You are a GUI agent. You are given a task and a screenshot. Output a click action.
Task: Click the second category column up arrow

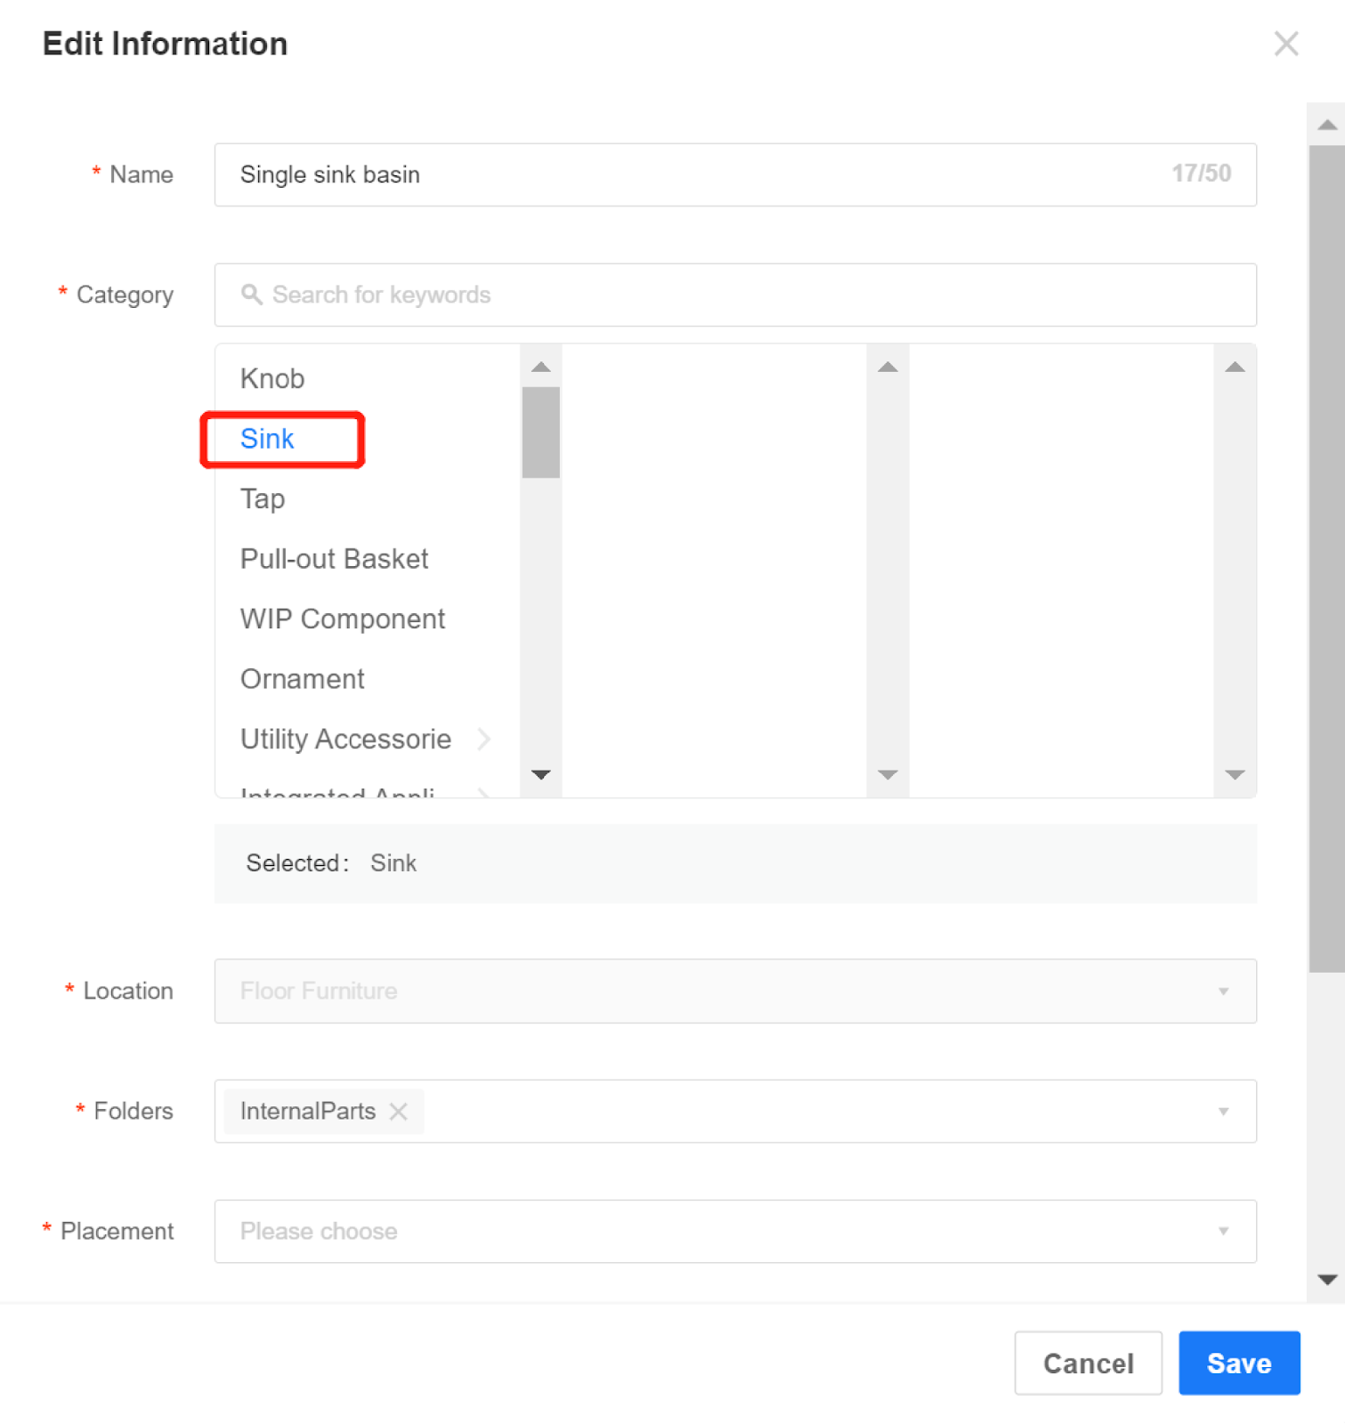[887, 367]
